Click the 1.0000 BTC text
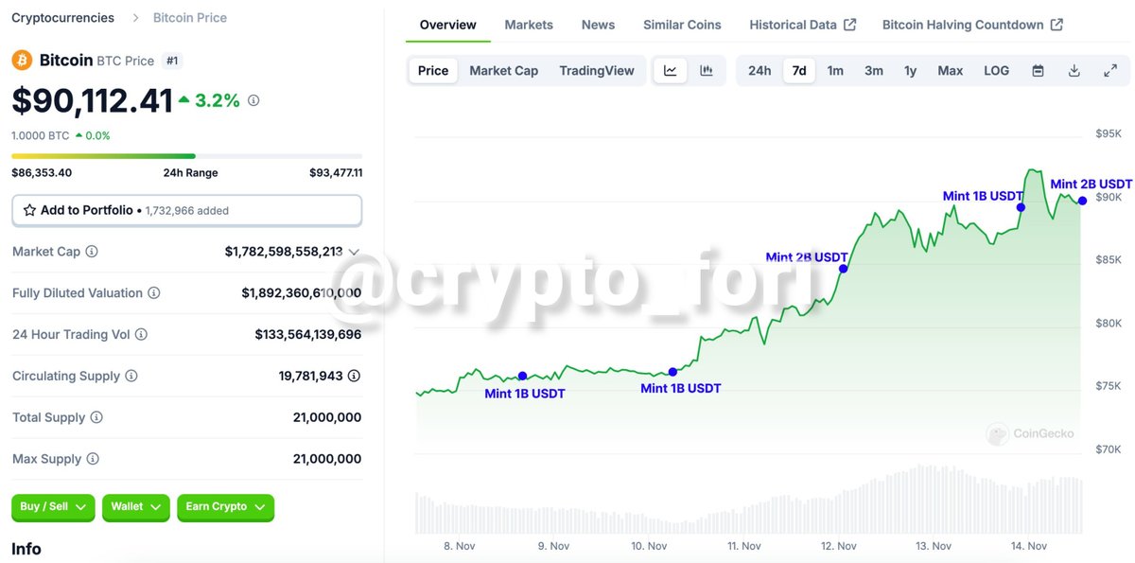This screenshot has width=1135, height=563. tap(40, 135)
